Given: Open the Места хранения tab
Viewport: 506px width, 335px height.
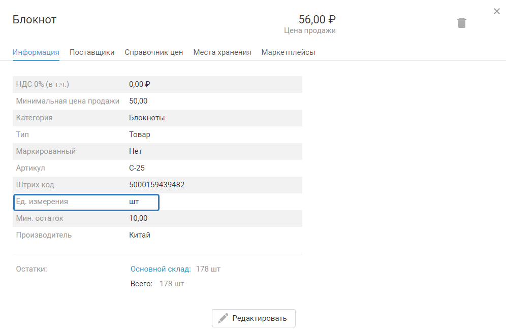Looking at the screenshot, I should tap(222, 52).
